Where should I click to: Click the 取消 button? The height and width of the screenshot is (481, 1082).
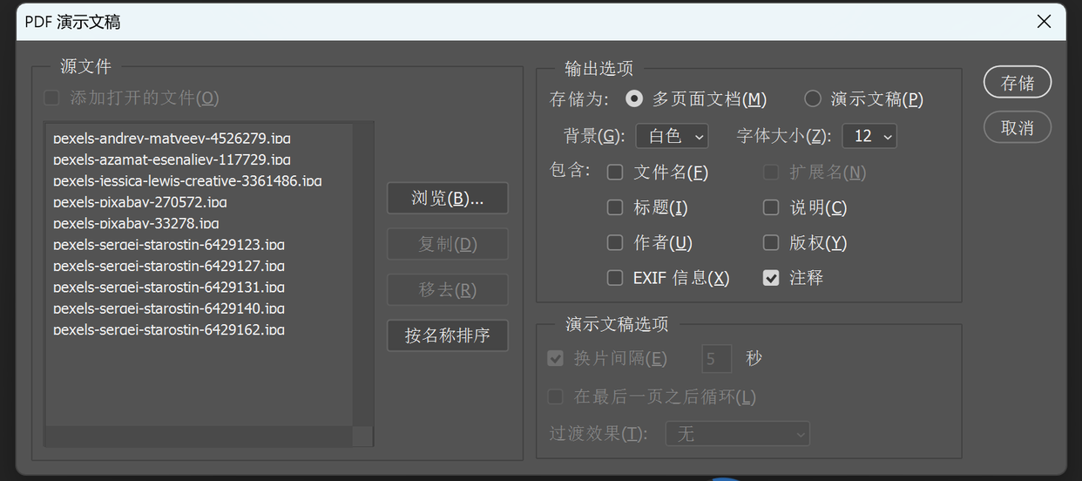point(1018,128)
